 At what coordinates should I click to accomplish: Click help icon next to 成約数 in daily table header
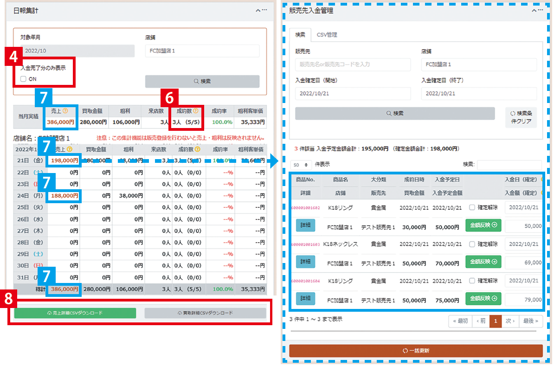(197, 149)
